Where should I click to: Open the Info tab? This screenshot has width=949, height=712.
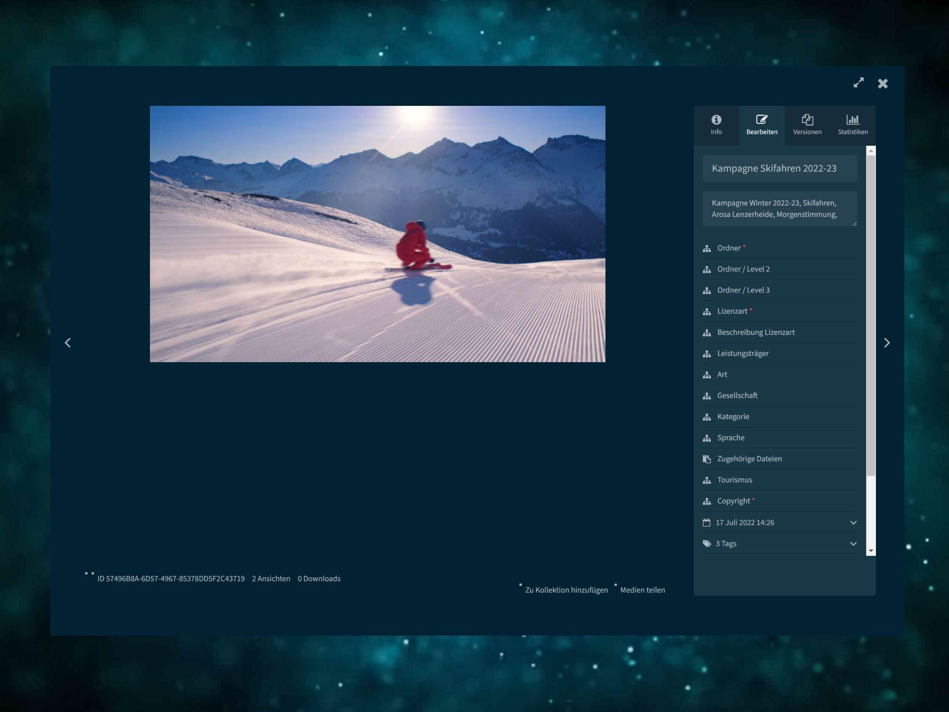point(716,125)
